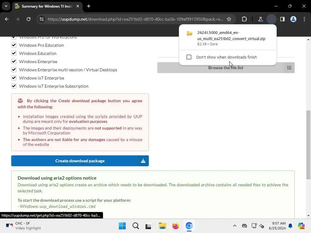Select the 'Download using aria2 options notice' heading
Image resolution: width=311 pixels, height=233 pixels.
57,178
